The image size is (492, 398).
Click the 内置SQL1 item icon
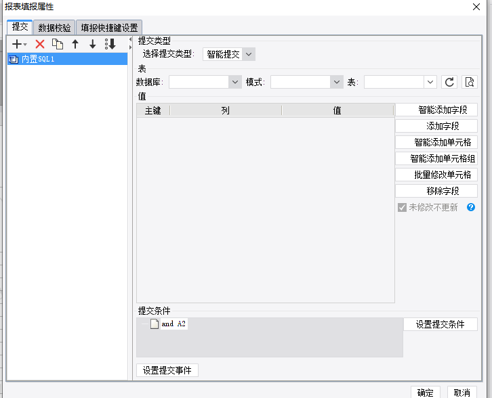pos(13,60)
